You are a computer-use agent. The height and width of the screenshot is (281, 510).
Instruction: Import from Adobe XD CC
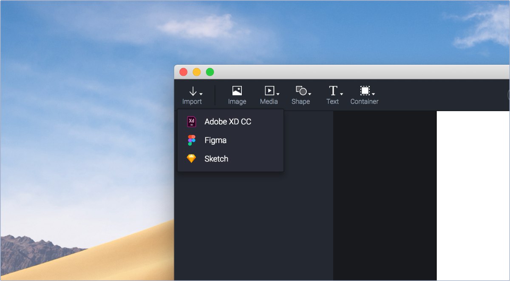tap(230, 122)
